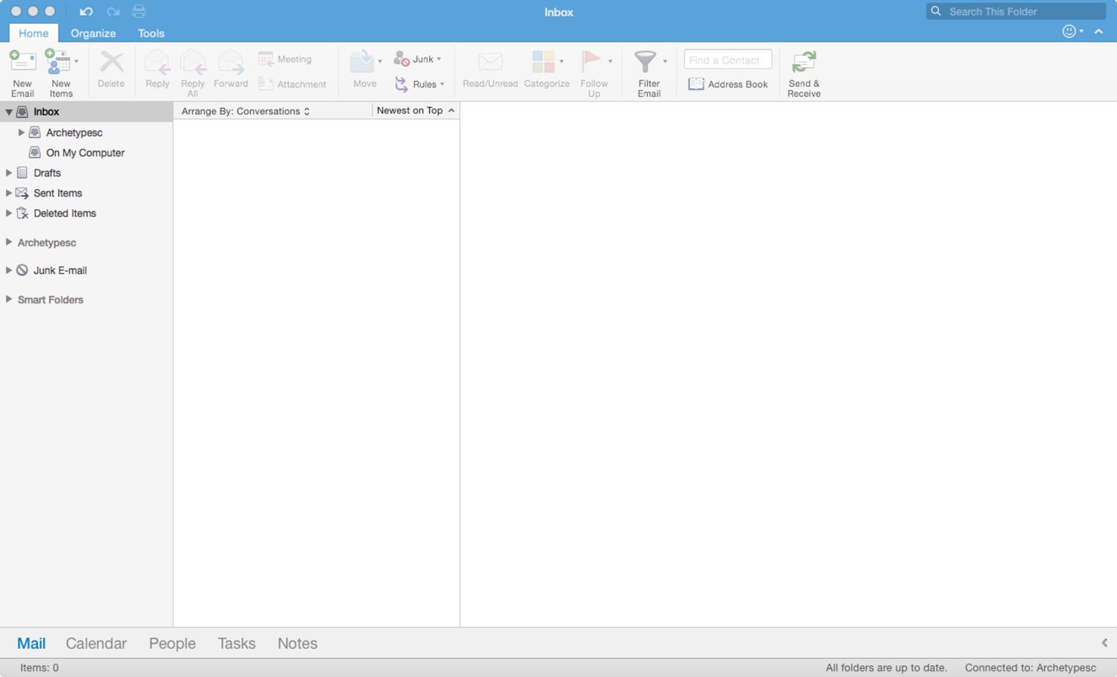Expand the Smart Folders section
This screenshot has height=677, width=1117.
tap(9, 299)
